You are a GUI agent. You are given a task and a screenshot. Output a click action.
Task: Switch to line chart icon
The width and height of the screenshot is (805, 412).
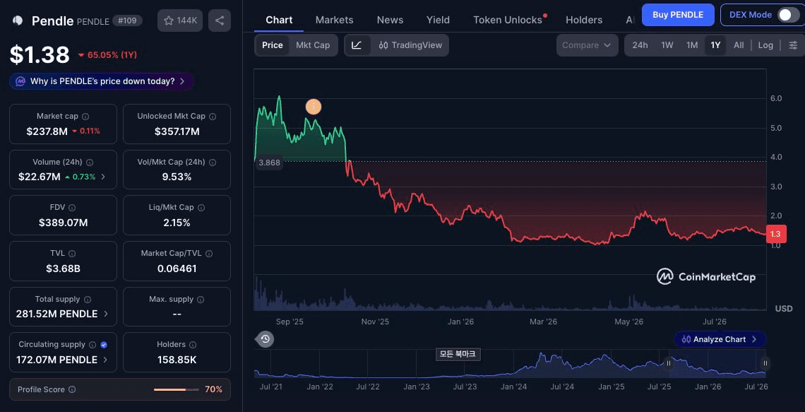point(357,45)
